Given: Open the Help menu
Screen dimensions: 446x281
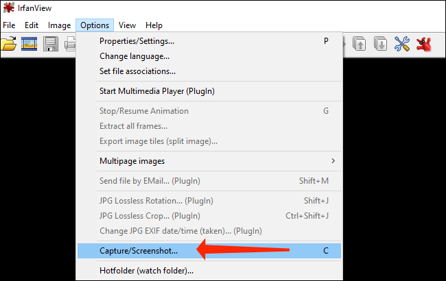Looking at the screenshot, I should 154,25.
